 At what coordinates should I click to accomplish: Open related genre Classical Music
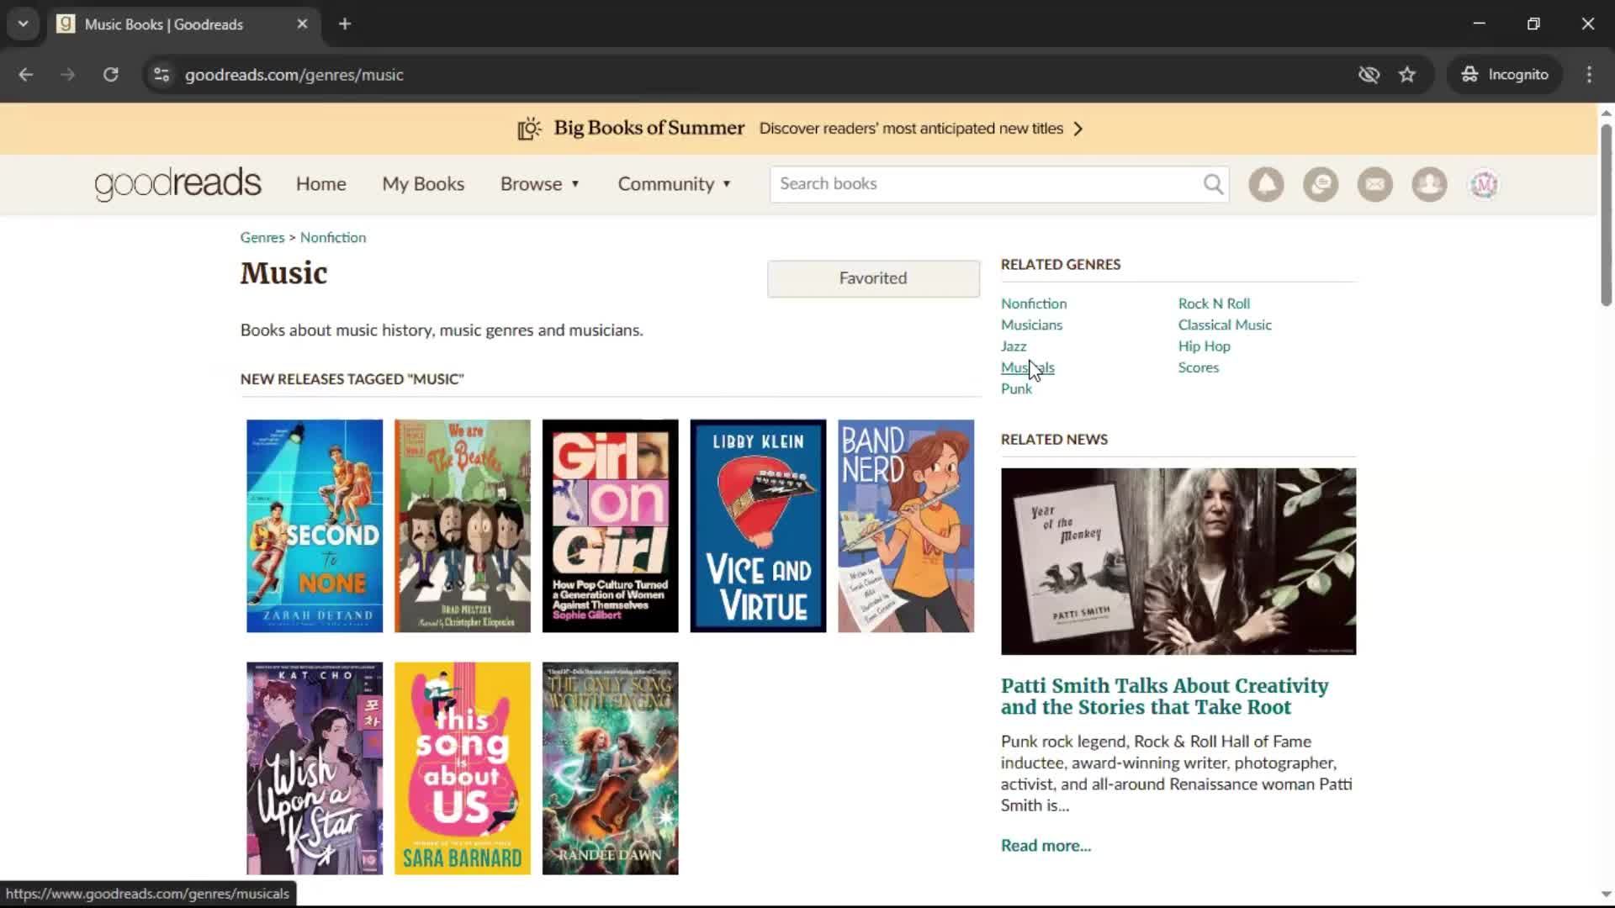1225,325
